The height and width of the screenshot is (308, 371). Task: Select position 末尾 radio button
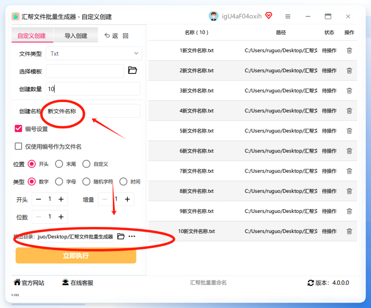pyautogui.click(x=59, y=164)
